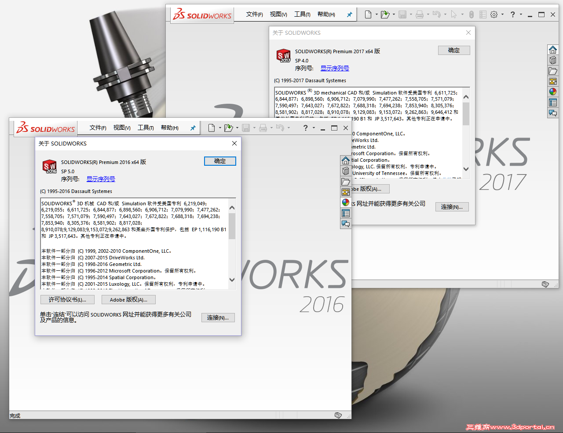Open the 工具 menu in SOLIDWORKS 2016 window

tap(146, 128)
